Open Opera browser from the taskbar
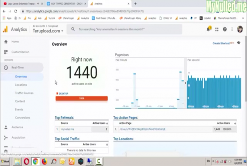The height and width of the screenshot is (166, 247). pos(27,161)
